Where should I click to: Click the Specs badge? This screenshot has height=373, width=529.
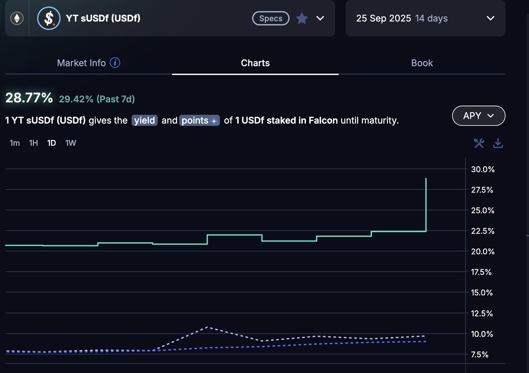(x=271, y=19)
